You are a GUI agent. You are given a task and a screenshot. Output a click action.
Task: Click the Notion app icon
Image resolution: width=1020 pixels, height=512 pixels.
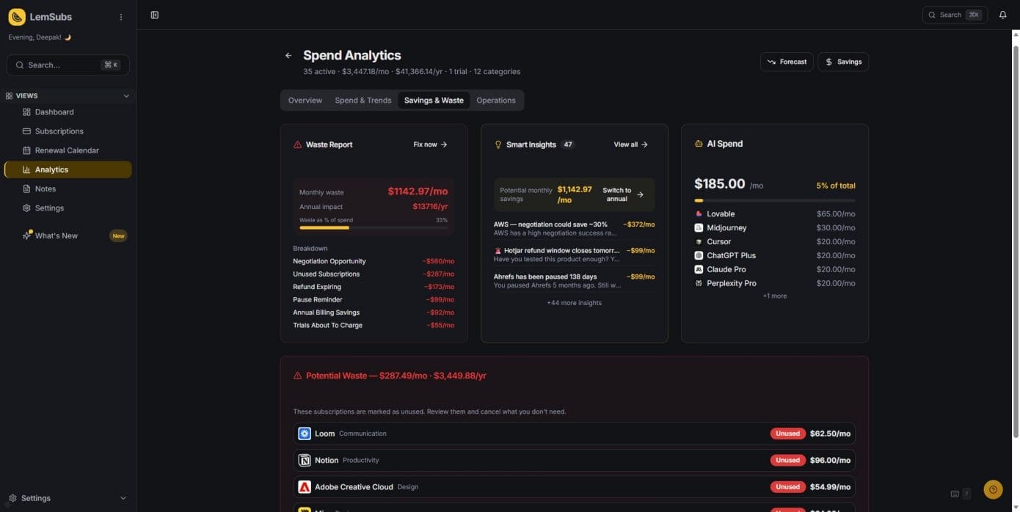coord(305,461)
